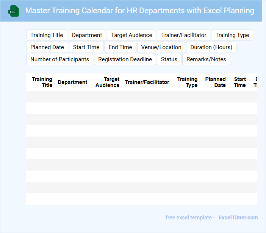Viewport: 266px width, 233px height.
Task: Select the Remarks/Notes tag
Action: coord(206,59)
